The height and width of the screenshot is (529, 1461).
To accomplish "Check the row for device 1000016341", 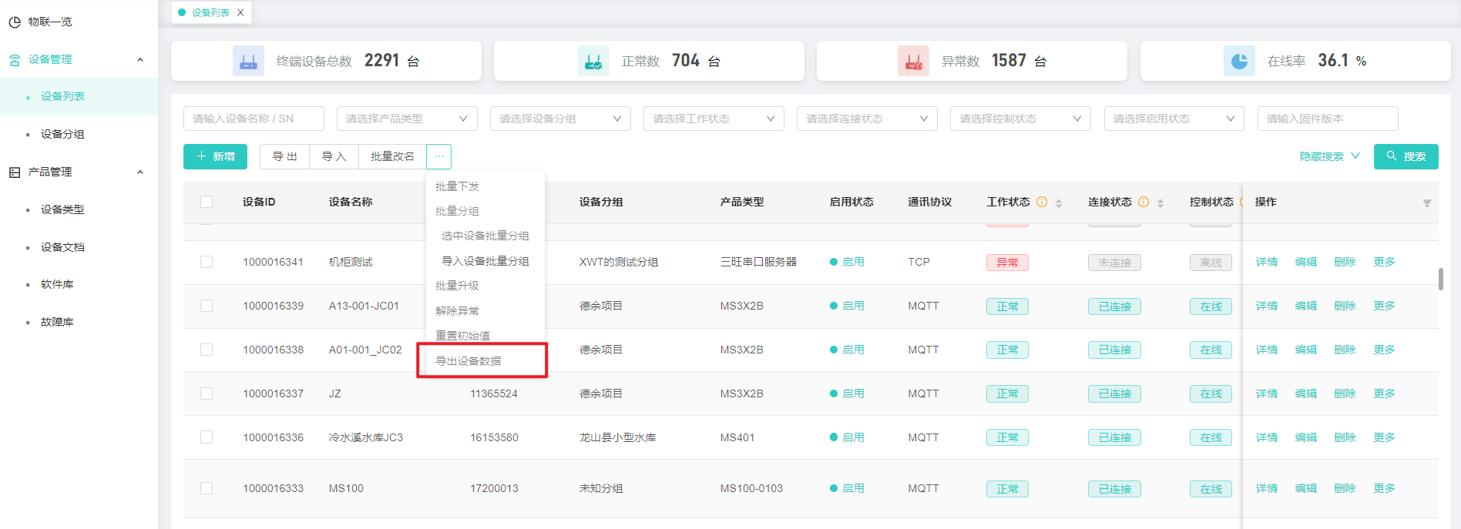I will tap(207, 262).
